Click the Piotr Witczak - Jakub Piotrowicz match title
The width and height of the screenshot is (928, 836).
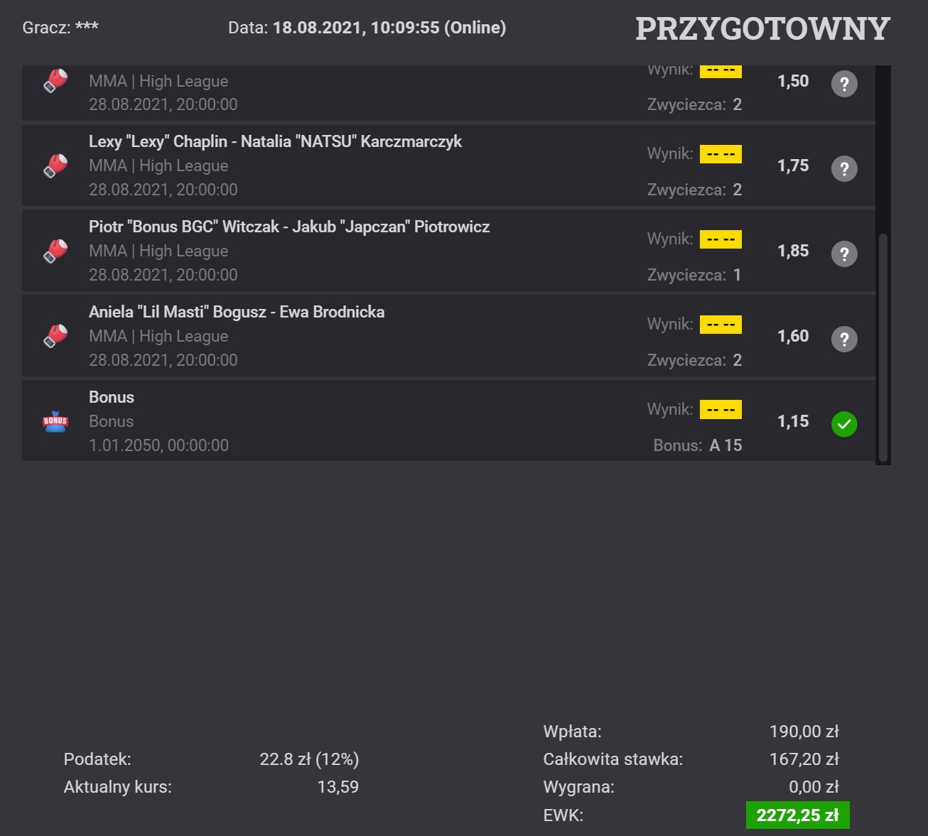click(289, 227)
